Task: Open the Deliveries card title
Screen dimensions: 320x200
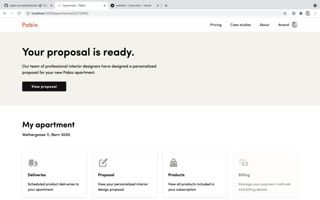Action: pos(37,175)
